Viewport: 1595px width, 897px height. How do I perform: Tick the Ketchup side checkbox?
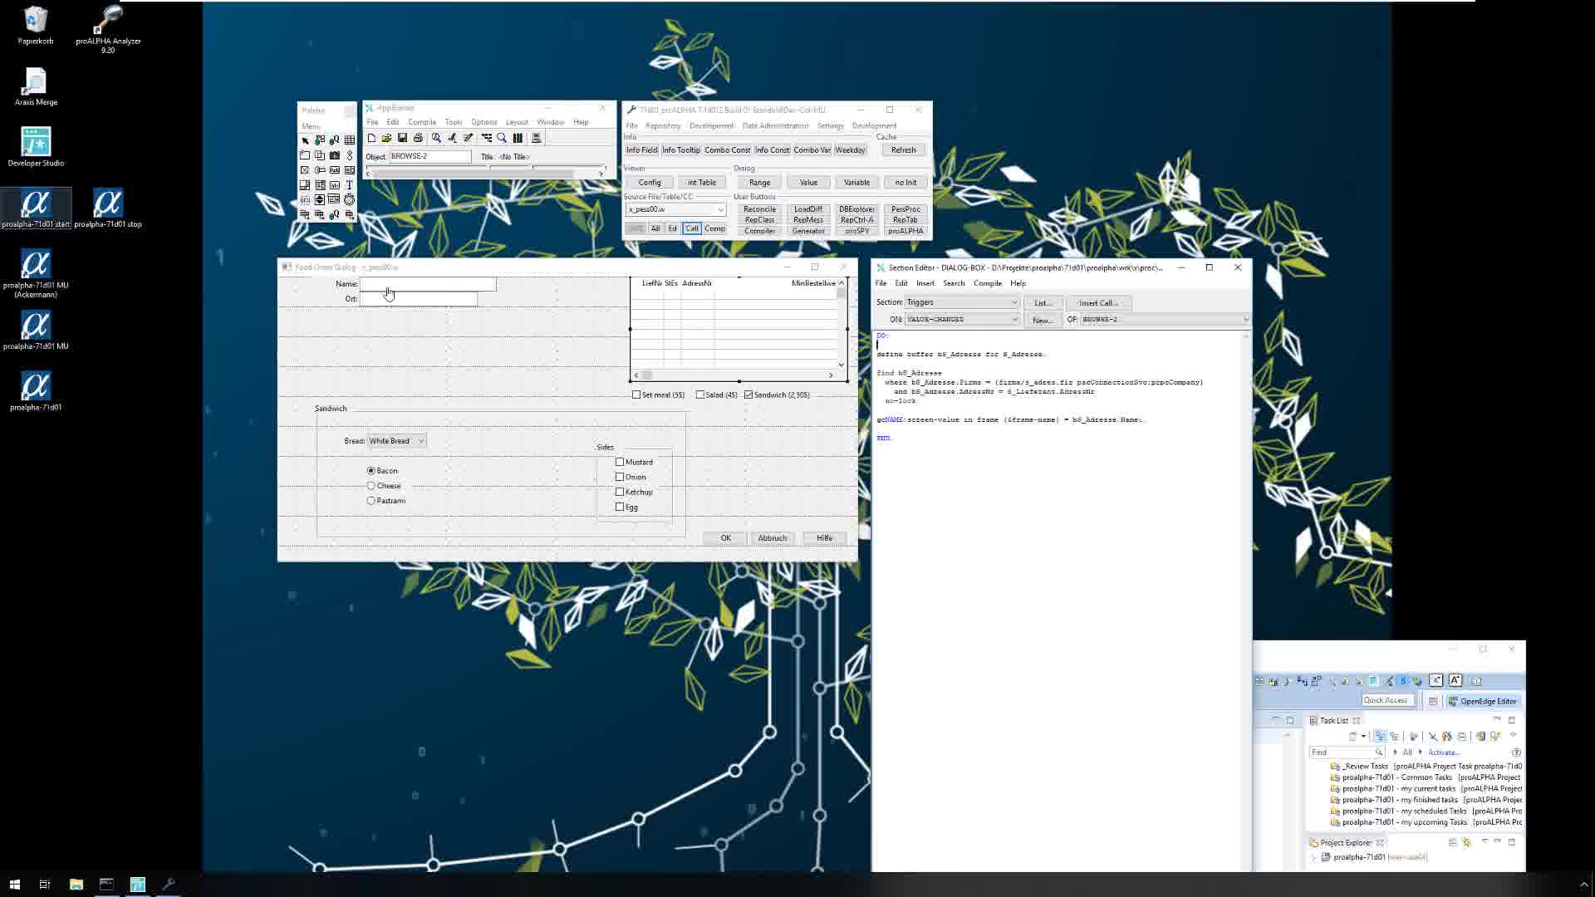point(620,492)
